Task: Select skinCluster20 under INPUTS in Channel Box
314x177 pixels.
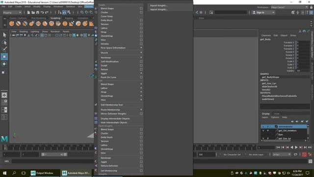Action: pos(269,87)
